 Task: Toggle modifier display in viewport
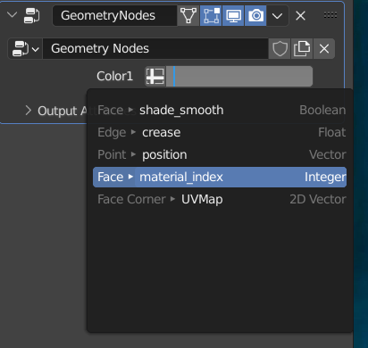click(233, 15)
